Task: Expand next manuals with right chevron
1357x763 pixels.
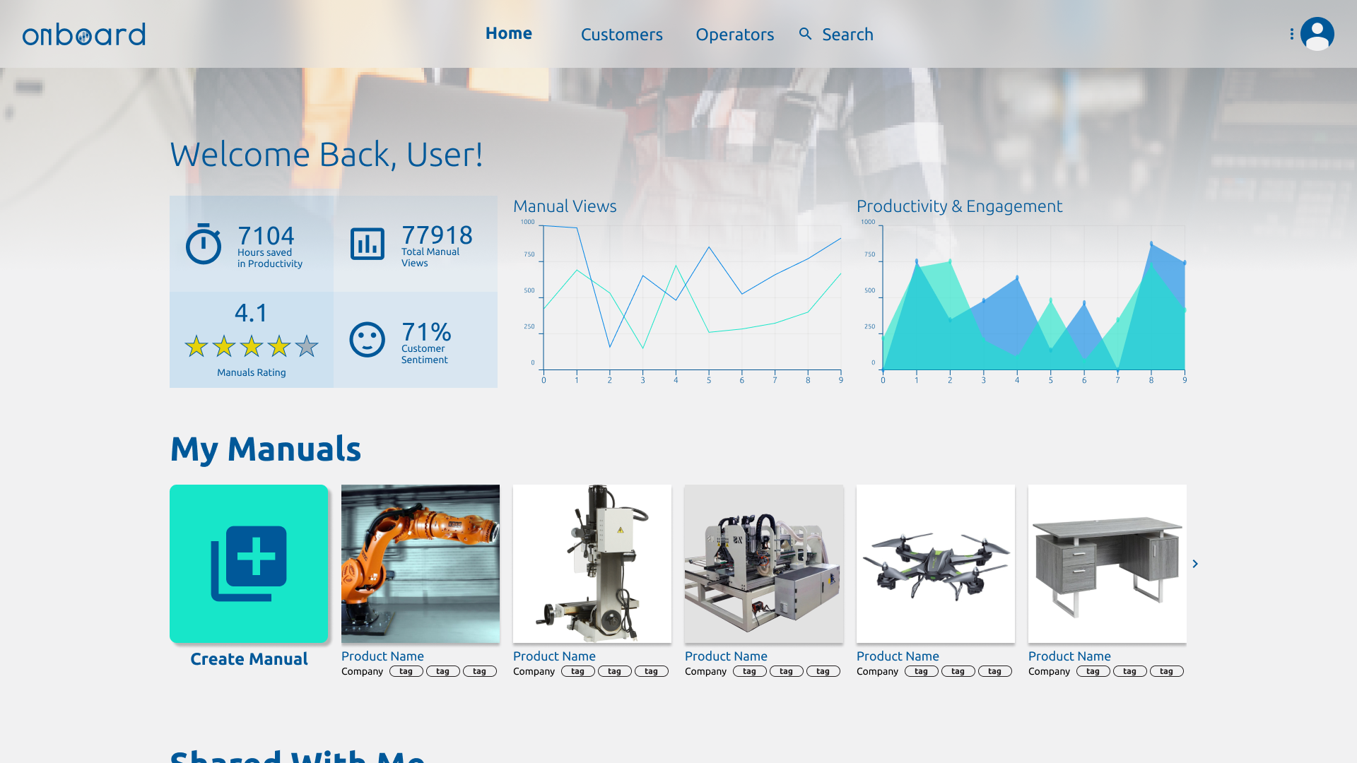Action: pyautogui.click(x=1195, y=564)
